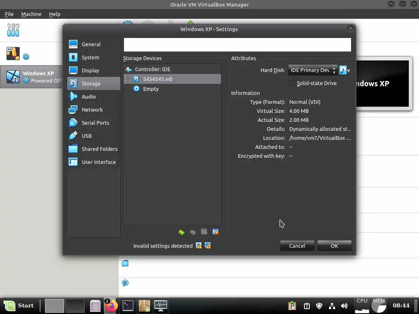Open the terminal from the taskbar

(x=128, y=305)
